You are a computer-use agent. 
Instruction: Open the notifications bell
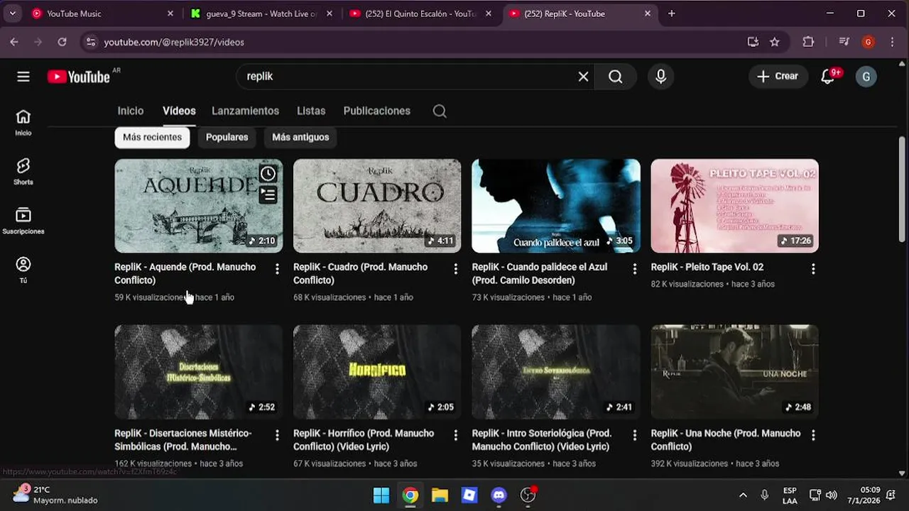pos(828,77)
